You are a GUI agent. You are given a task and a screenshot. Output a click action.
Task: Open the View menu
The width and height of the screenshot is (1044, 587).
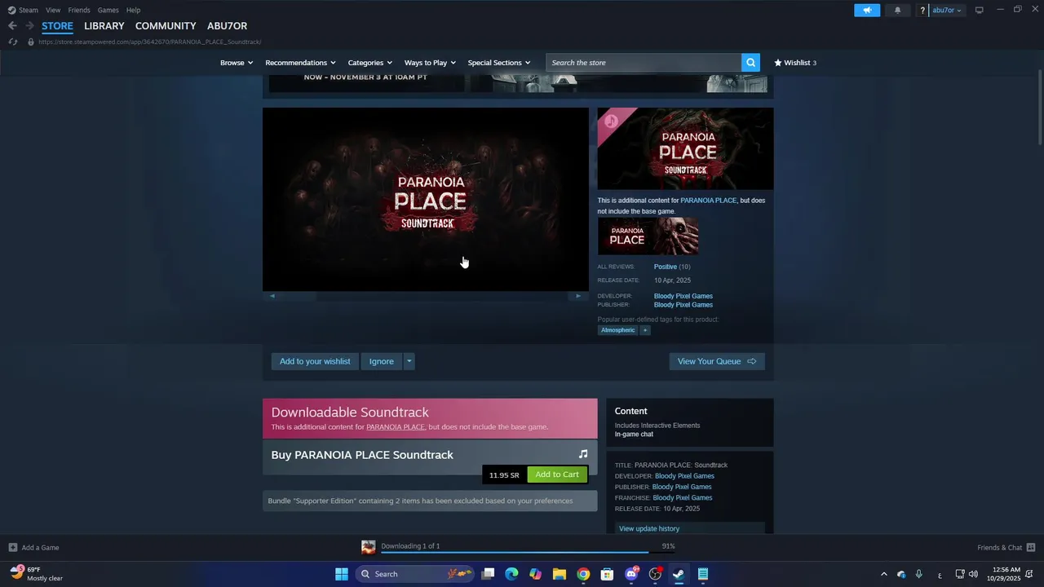[x=53, y=10]
